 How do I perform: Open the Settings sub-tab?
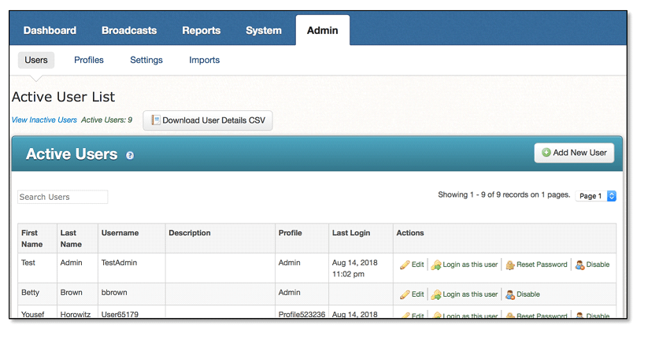pyautogui.click(x=146, y=60)
